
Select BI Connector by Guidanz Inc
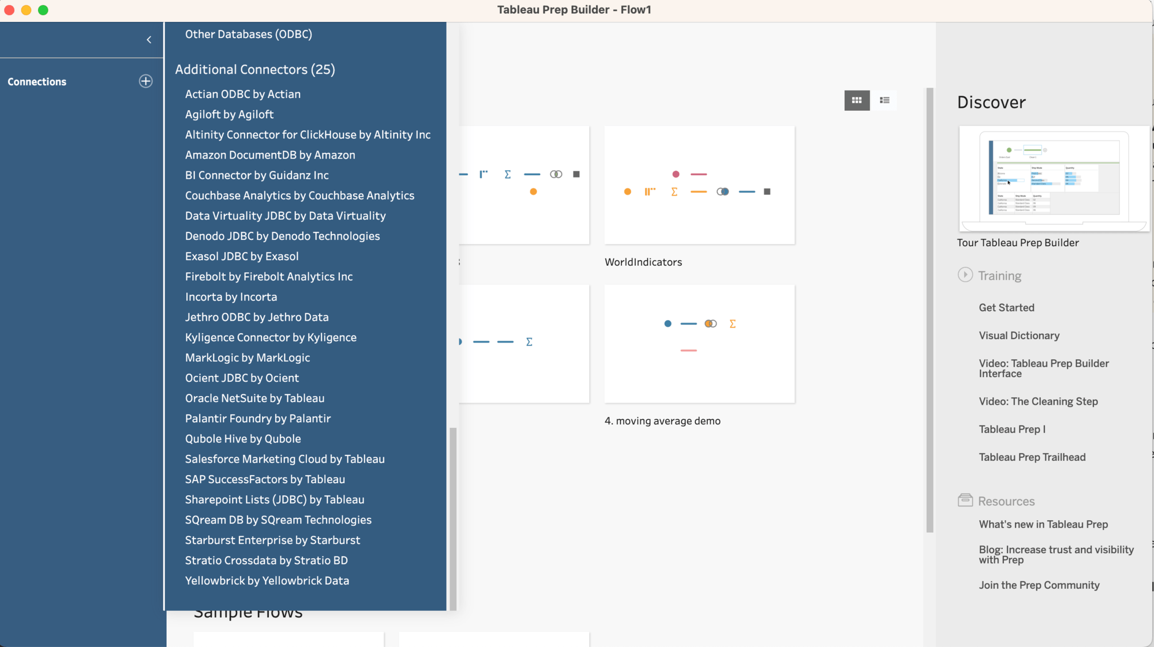pyautogui.click(x=257, y=175)
